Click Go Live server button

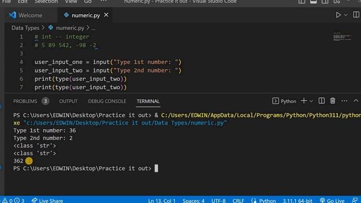click(x=332, y=201)
